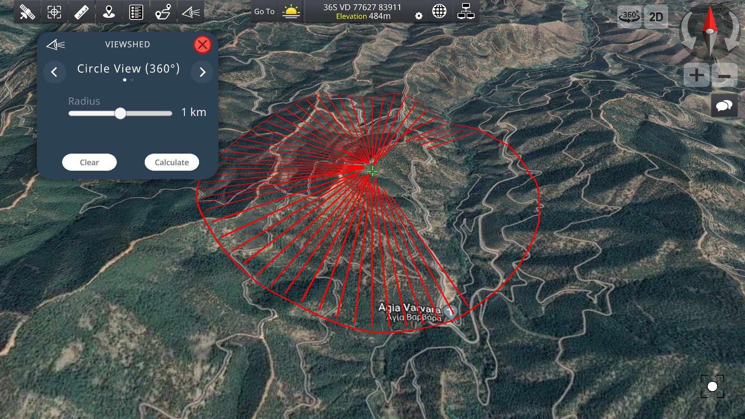Open the ruler measurement tool
The width and height of the screenshot is (745, 419).
(x=81, y=12)
